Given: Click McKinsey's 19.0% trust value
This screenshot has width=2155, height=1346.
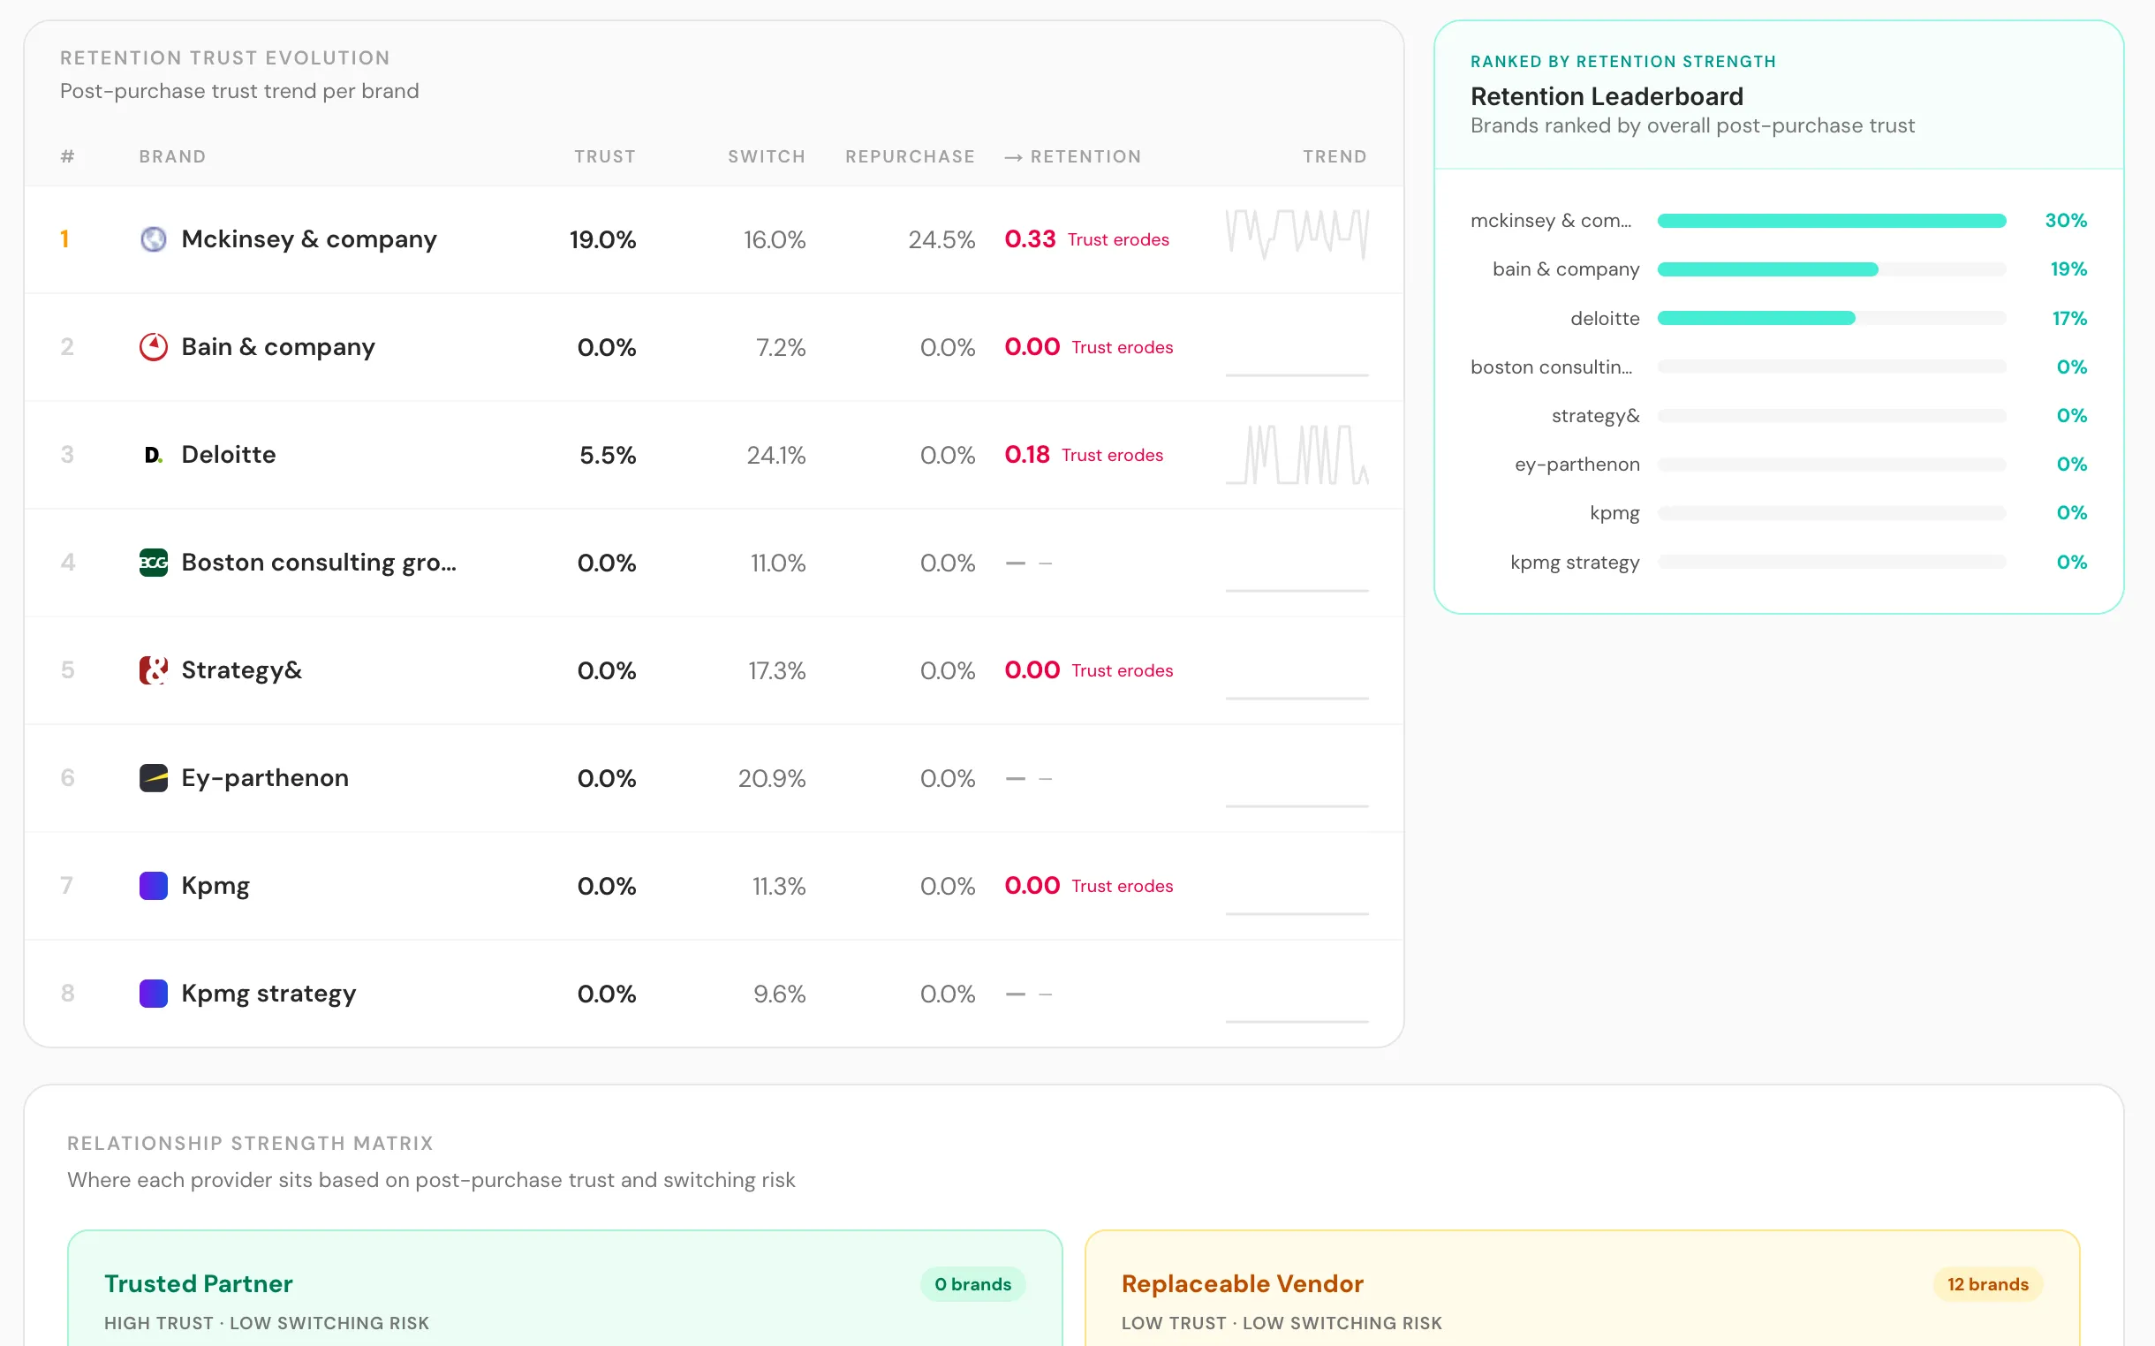Looking at the screenshot, I should click(602, 239).
